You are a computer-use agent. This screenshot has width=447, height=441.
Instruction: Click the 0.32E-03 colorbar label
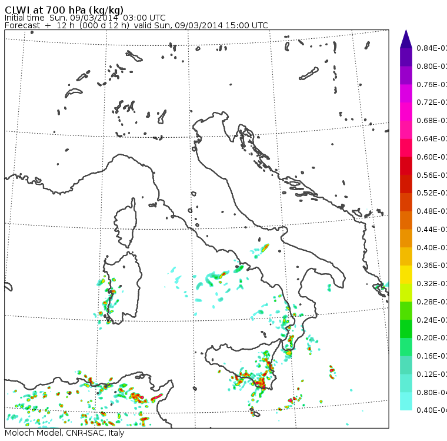pyautogui.click(x=432, y=284)
